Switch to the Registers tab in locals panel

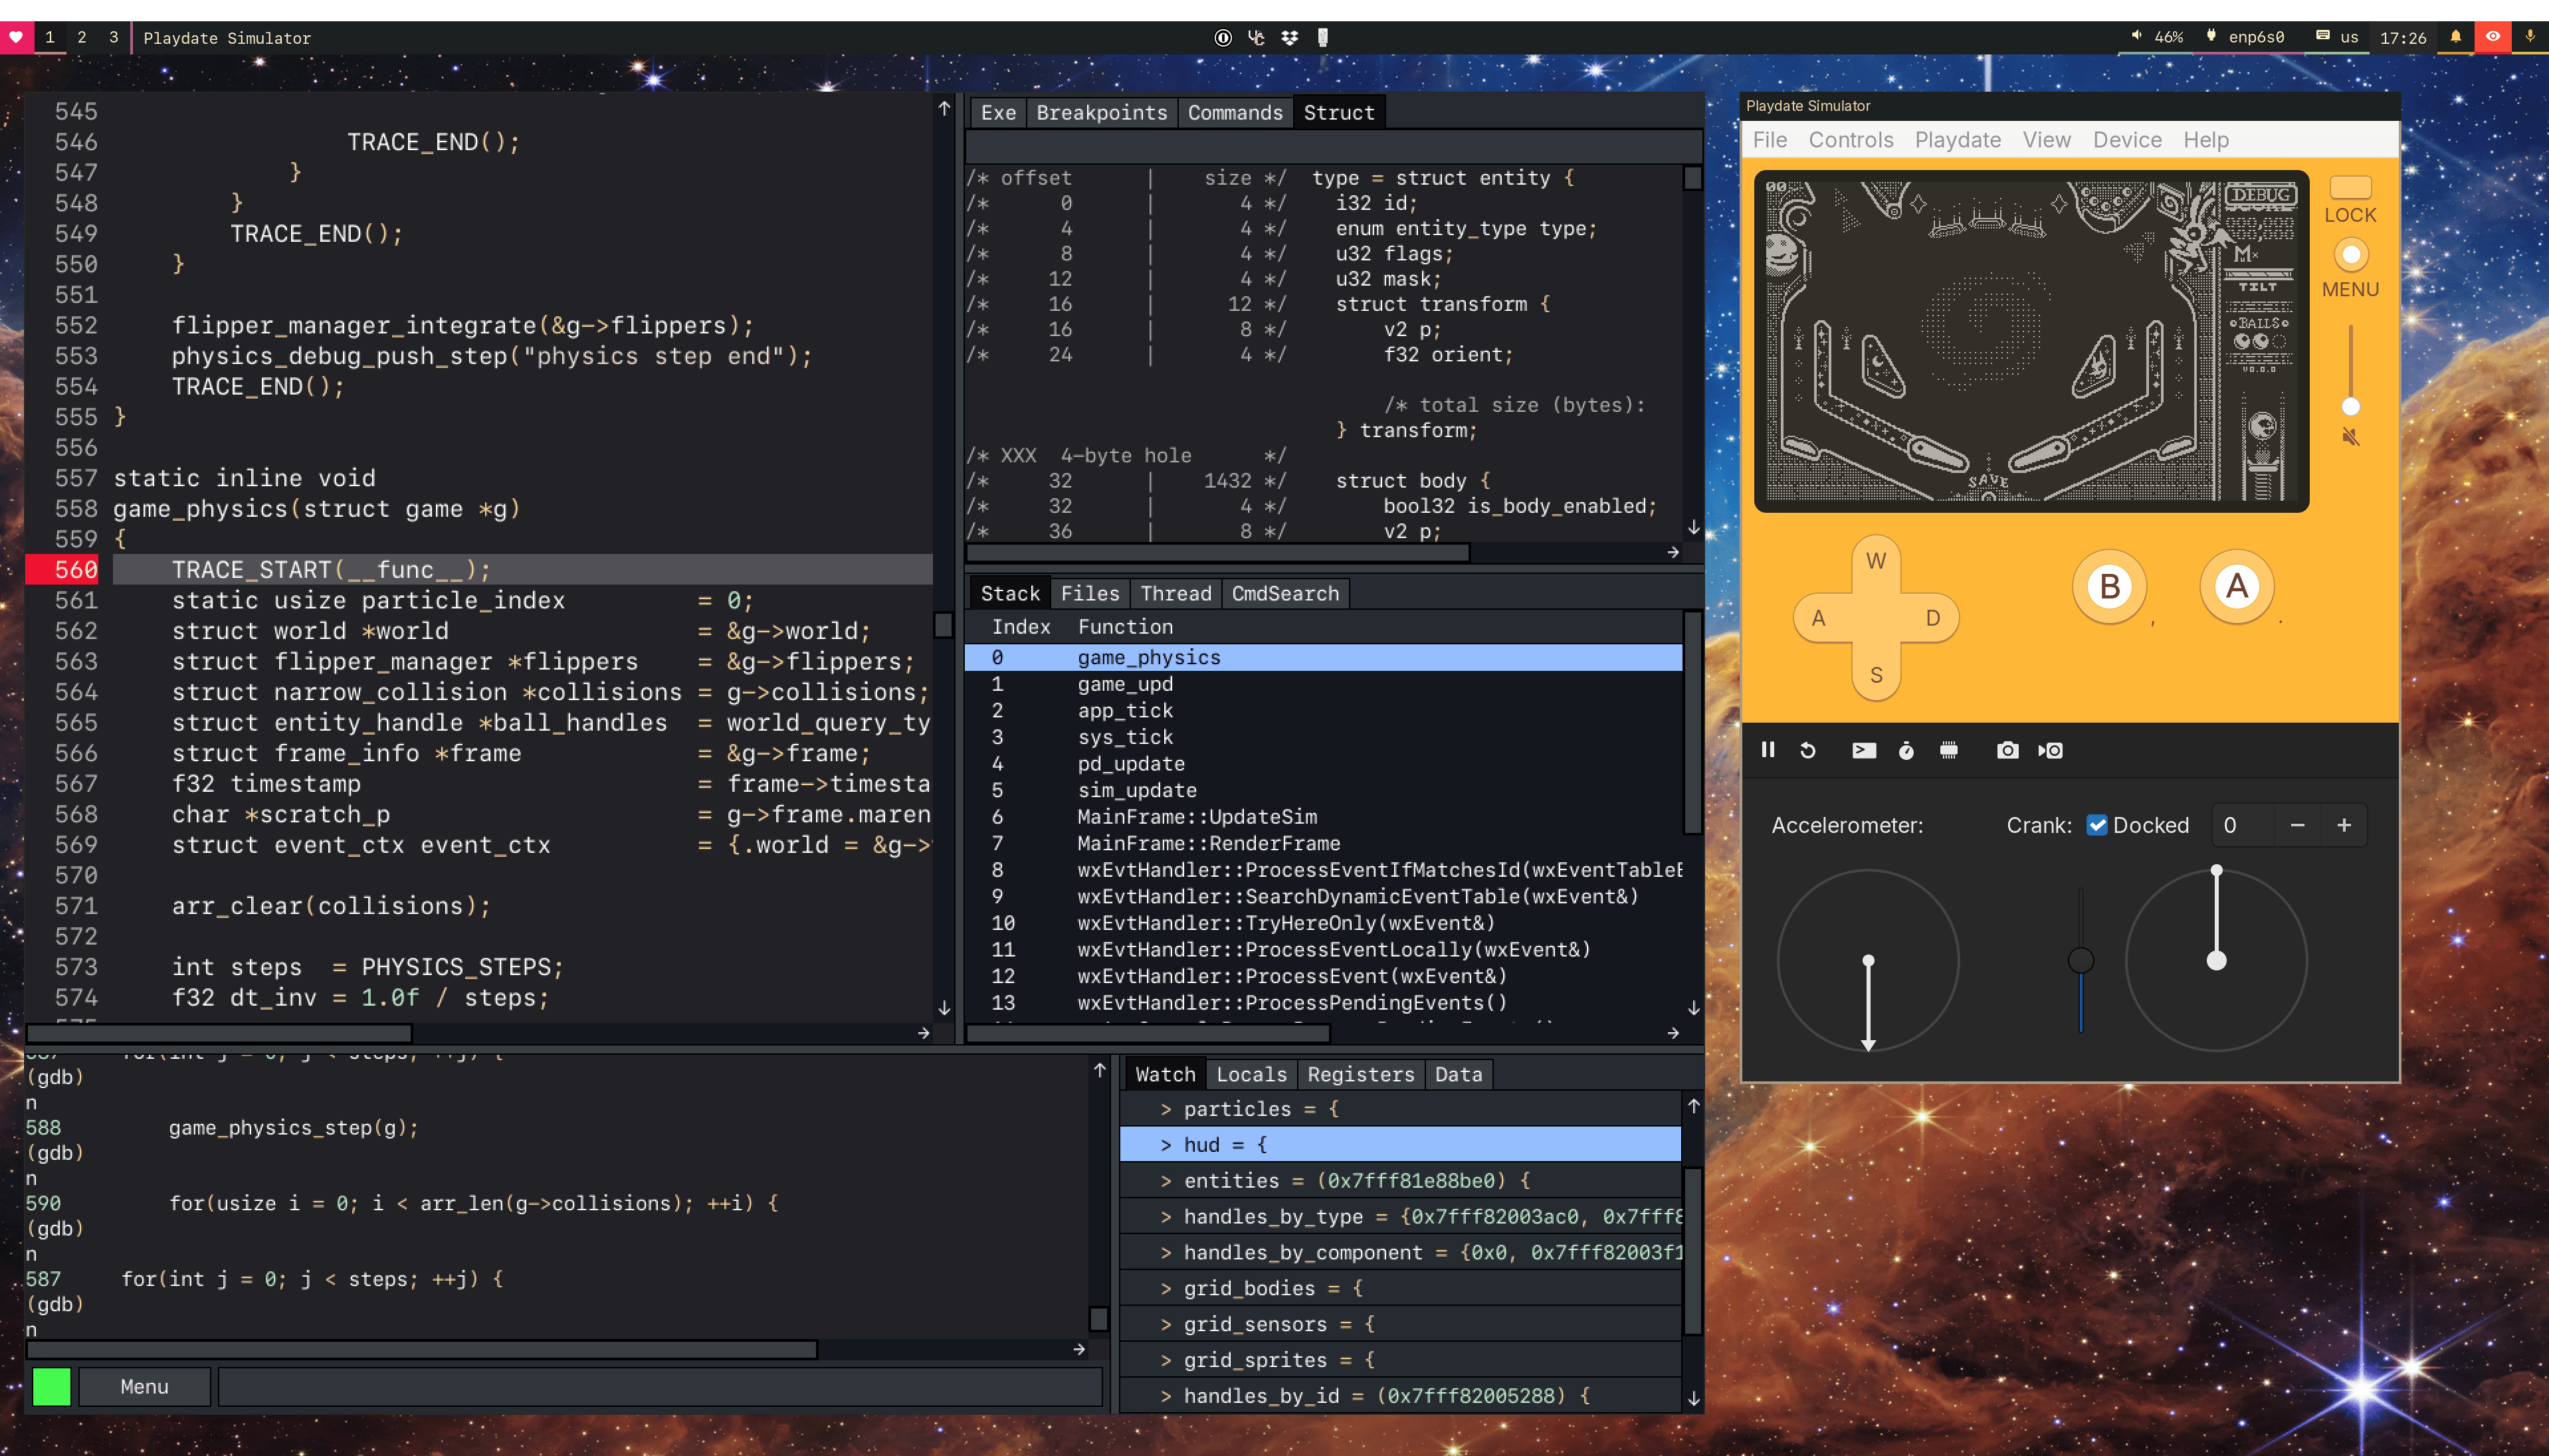coord(1362,1073)
